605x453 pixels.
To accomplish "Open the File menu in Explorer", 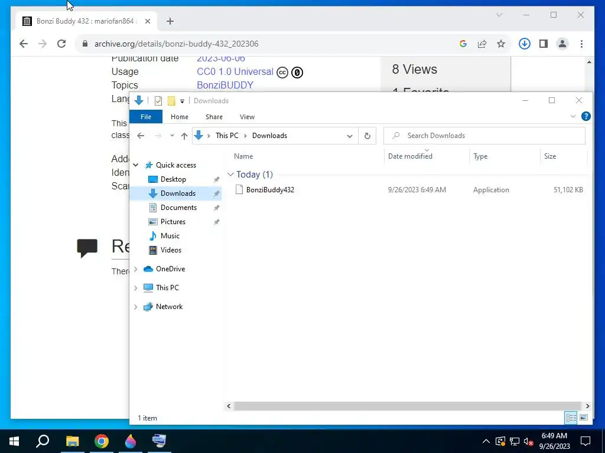I will point(146,117).
